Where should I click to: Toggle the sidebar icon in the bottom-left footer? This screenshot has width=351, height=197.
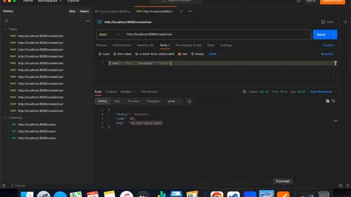click(x=4, y=186)
